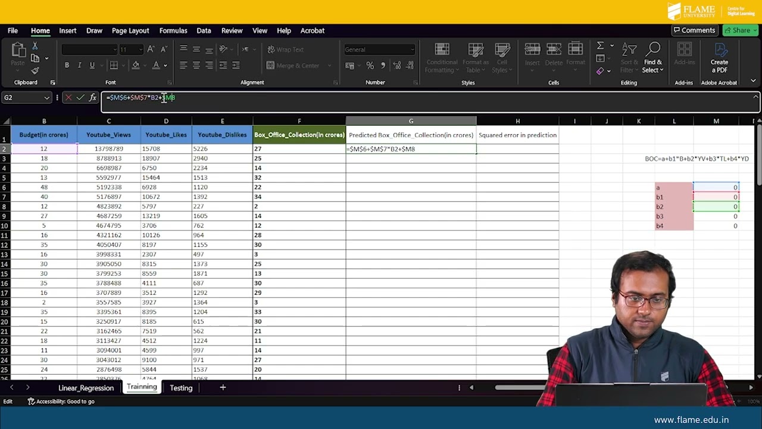
Task: Click the Increase Decimal icon
Action: pos(396,66)
